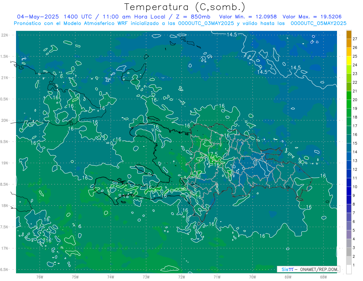Click the '70W' longitude axis label
Screen dimensions: 363x281
[253, 277]
